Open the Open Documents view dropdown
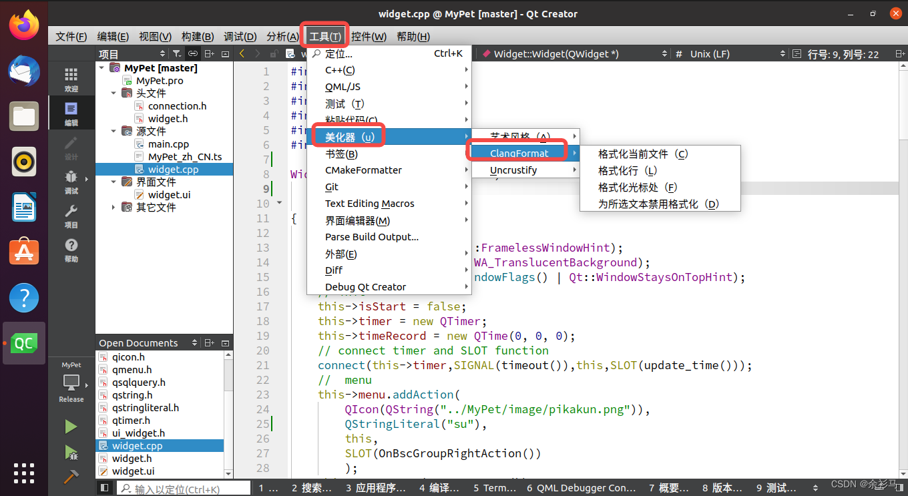Viewport: 908px width, 496px height. tap(148, 343)
